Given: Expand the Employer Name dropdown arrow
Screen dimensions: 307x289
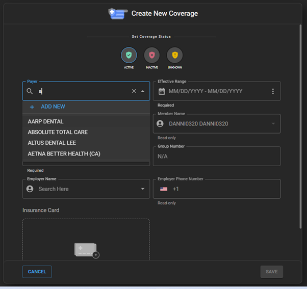Looking at the screenshot, I should point(143,189).
